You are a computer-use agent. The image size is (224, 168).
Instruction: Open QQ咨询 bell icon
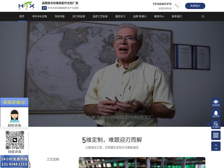[216, 114]
